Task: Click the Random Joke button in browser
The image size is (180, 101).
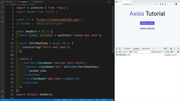Action: [x=147, y=23]
